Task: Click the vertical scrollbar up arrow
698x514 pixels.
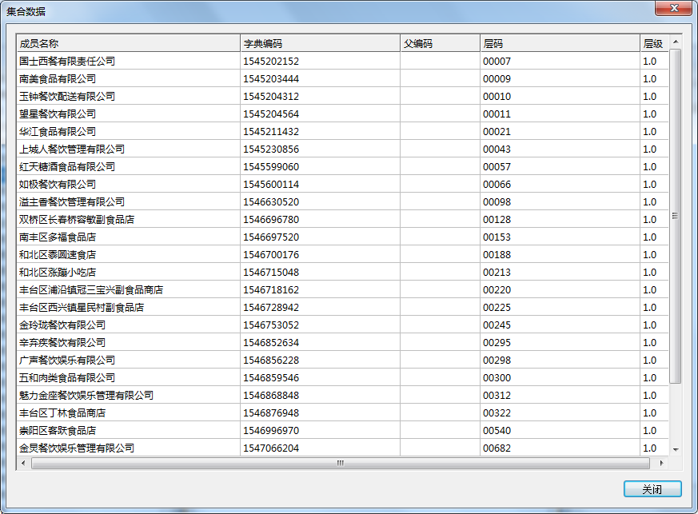Action: point(676,42)
